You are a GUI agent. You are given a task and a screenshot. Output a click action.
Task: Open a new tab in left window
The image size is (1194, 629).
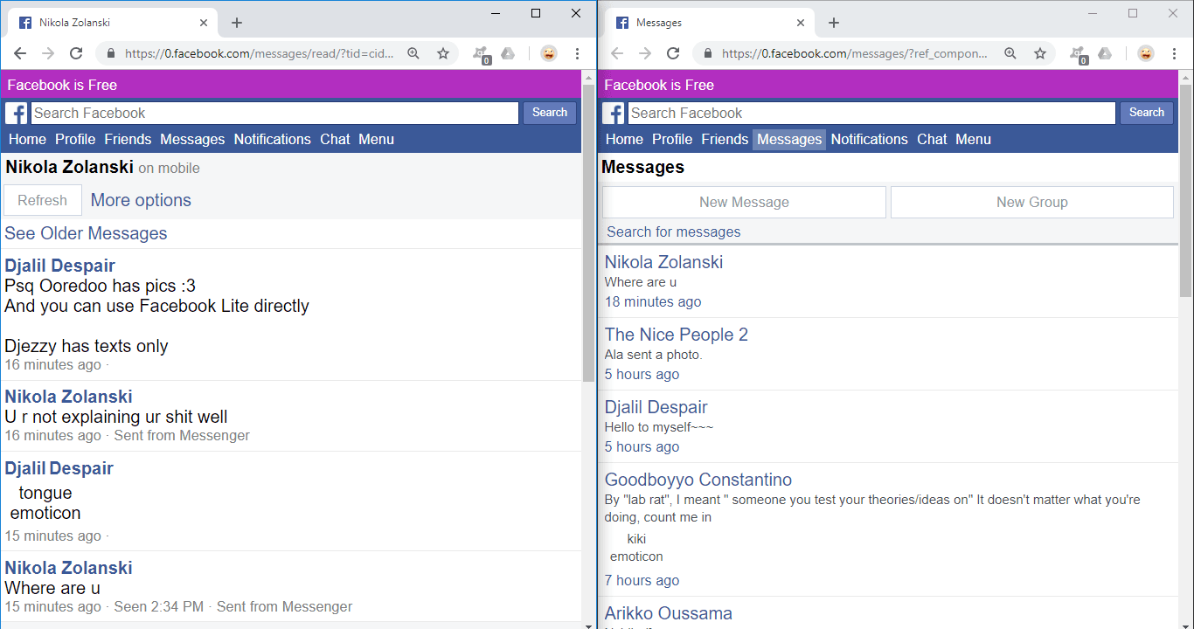tap(237, 23)
